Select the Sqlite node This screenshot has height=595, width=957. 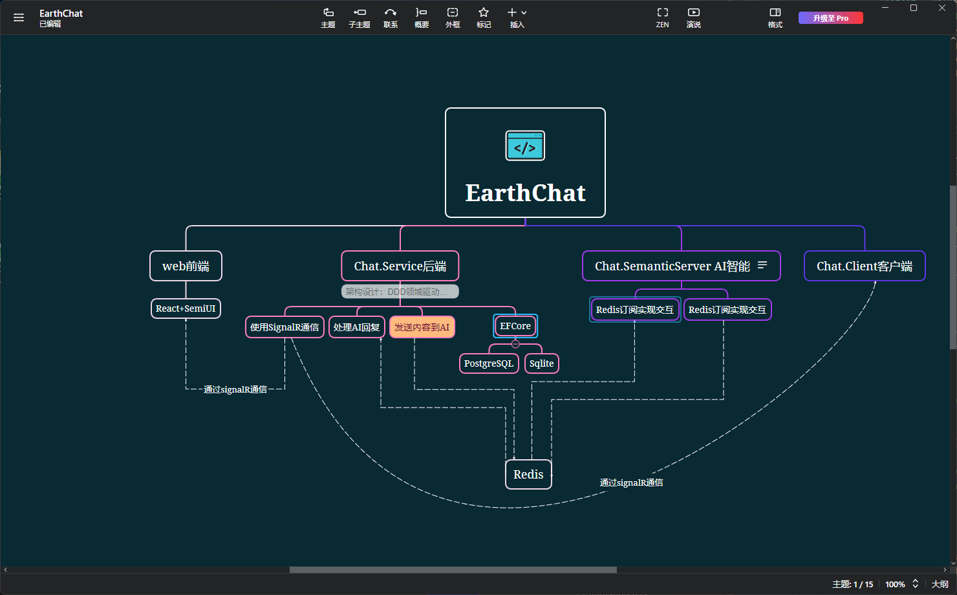pyautogui.click(x=542, y=363)
